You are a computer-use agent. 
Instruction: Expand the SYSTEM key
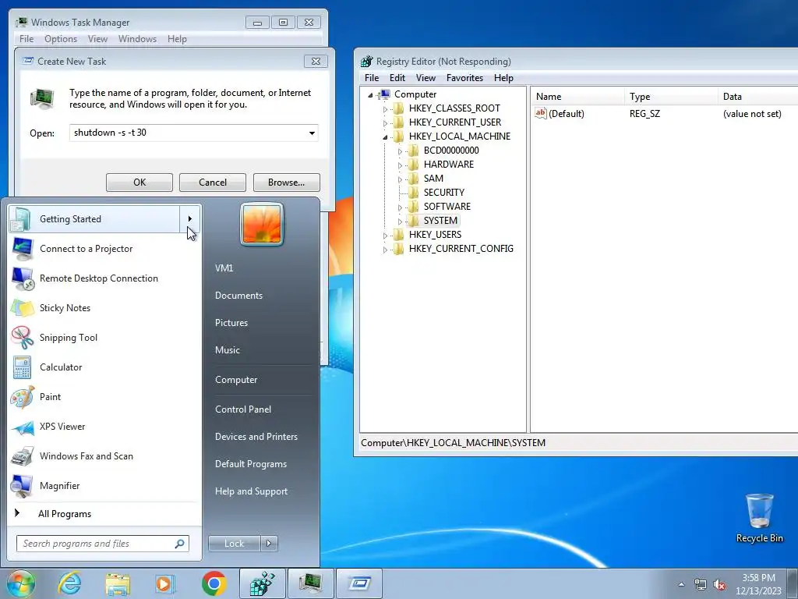coord(400,221)
